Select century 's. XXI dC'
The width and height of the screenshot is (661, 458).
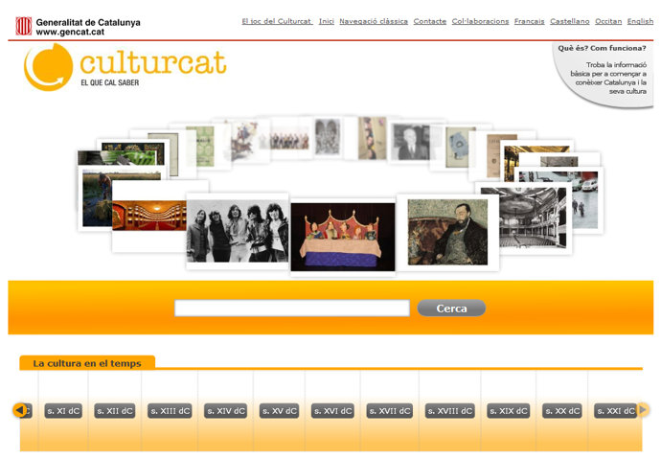click(615, 411)
